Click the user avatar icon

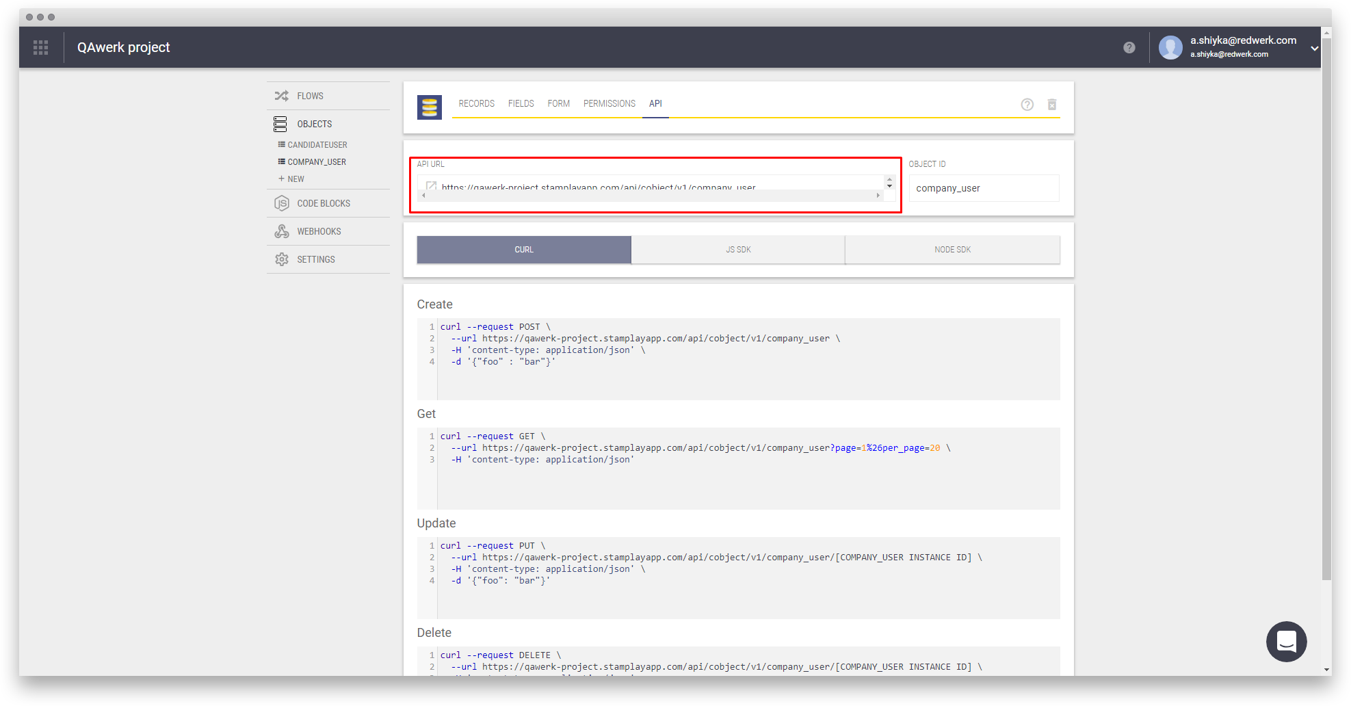(x=1170, y=47)
